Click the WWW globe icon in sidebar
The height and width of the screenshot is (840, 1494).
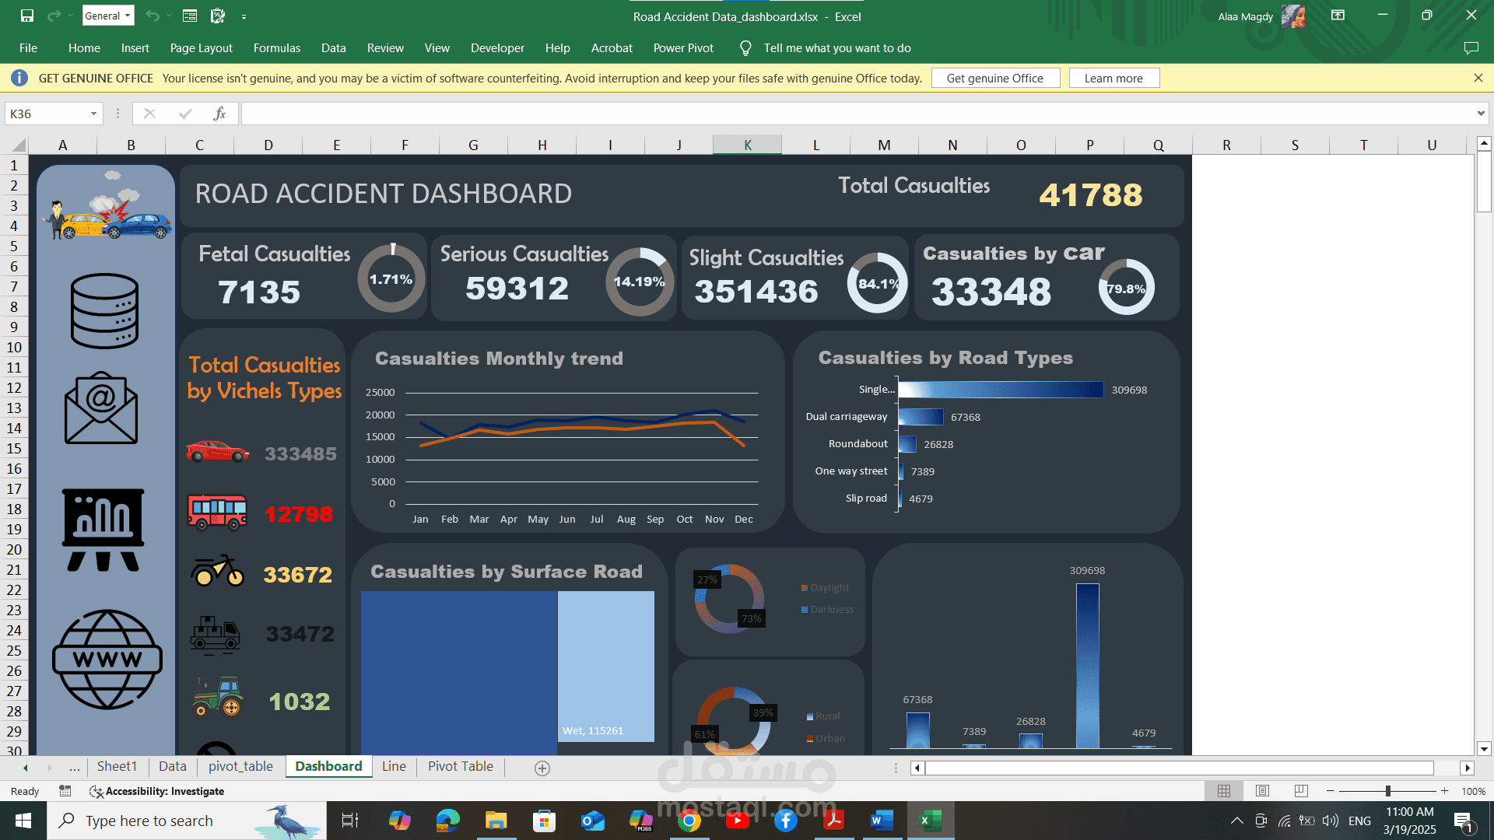click(107, 660)
